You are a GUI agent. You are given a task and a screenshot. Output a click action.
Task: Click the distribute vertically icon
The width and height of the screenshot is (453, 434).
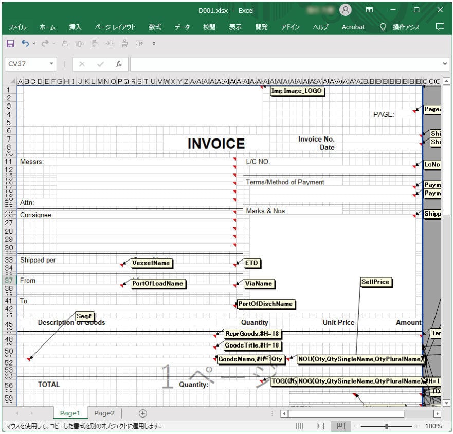[124, 44]
